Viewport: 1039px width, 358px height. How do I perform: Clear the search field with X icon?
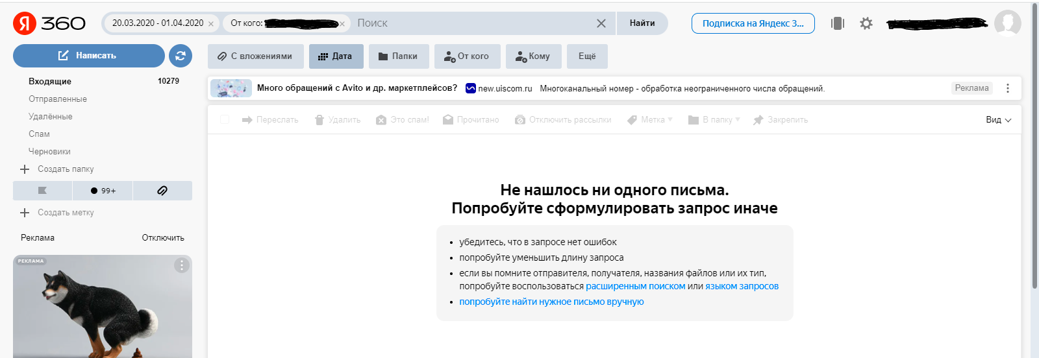[601, 23]
